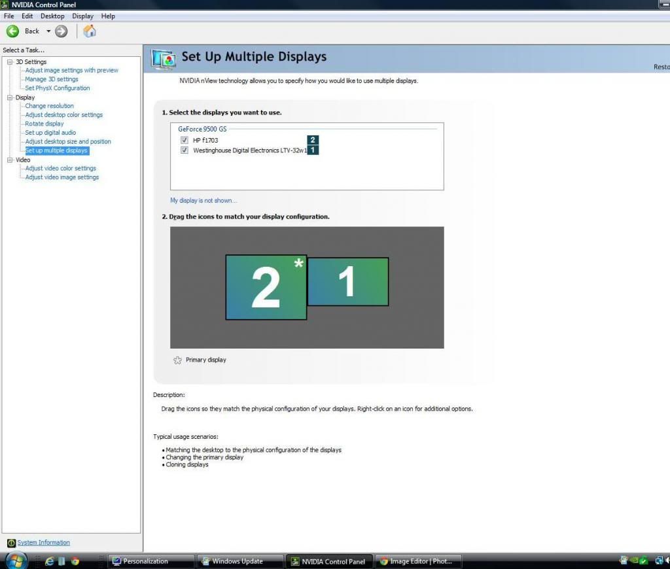
Task: Select Rotate display task
Action: coord(44,124)
